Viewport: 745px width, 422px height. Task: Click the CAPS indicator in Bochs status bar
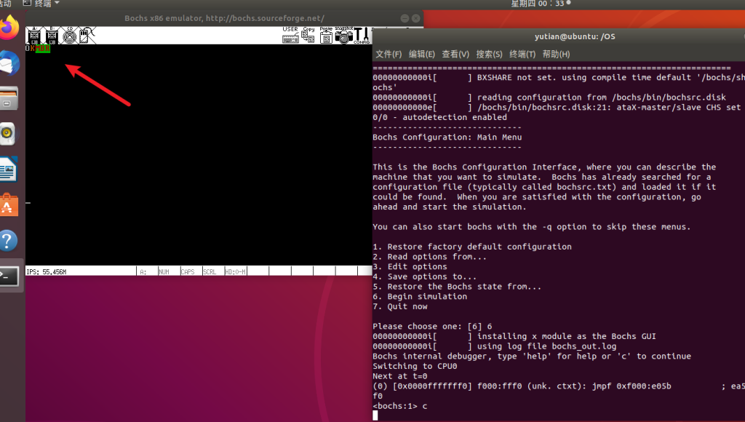point(188,271)
